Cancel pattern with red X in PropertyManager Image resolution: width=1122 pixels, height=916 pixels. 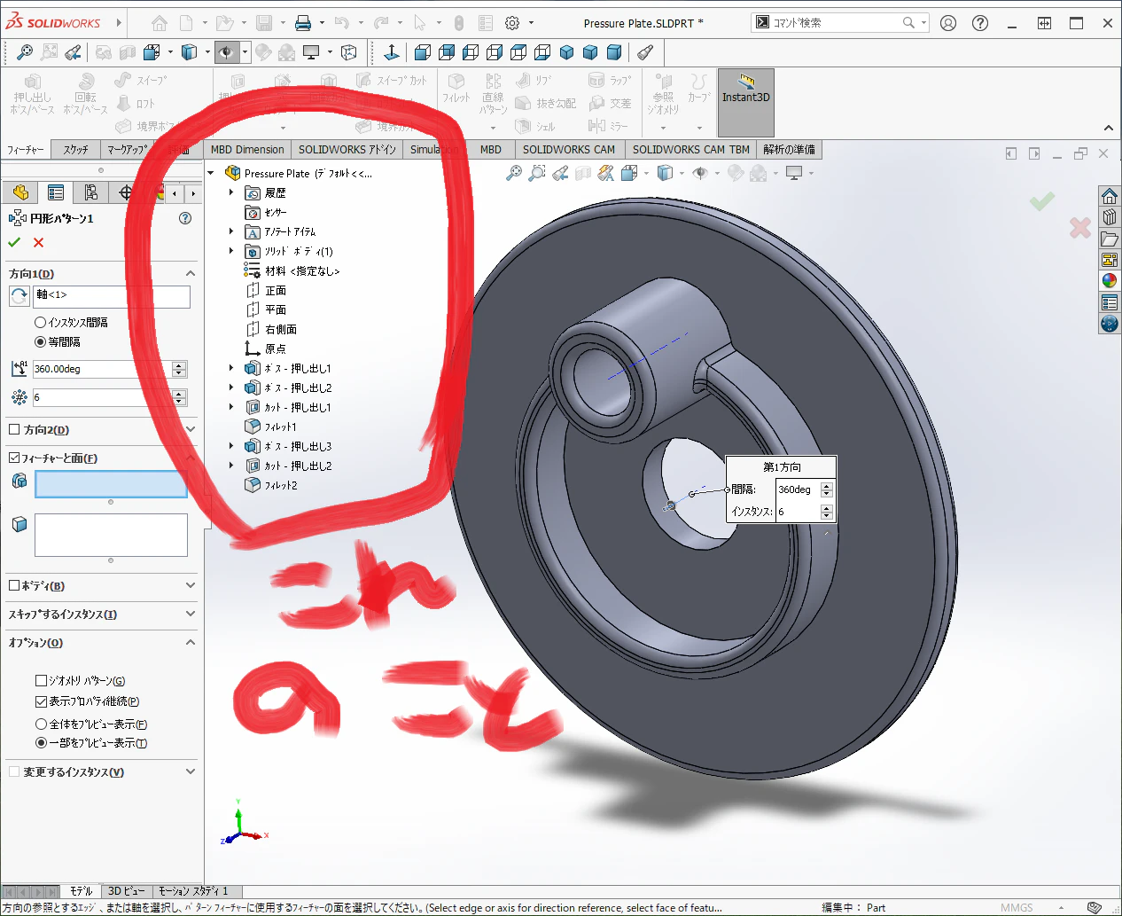(x=38, y=243)
